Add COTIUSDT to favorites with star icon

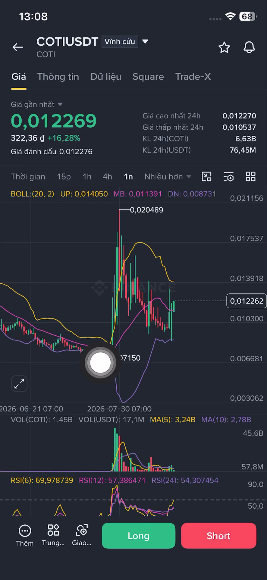click(224, 47)
